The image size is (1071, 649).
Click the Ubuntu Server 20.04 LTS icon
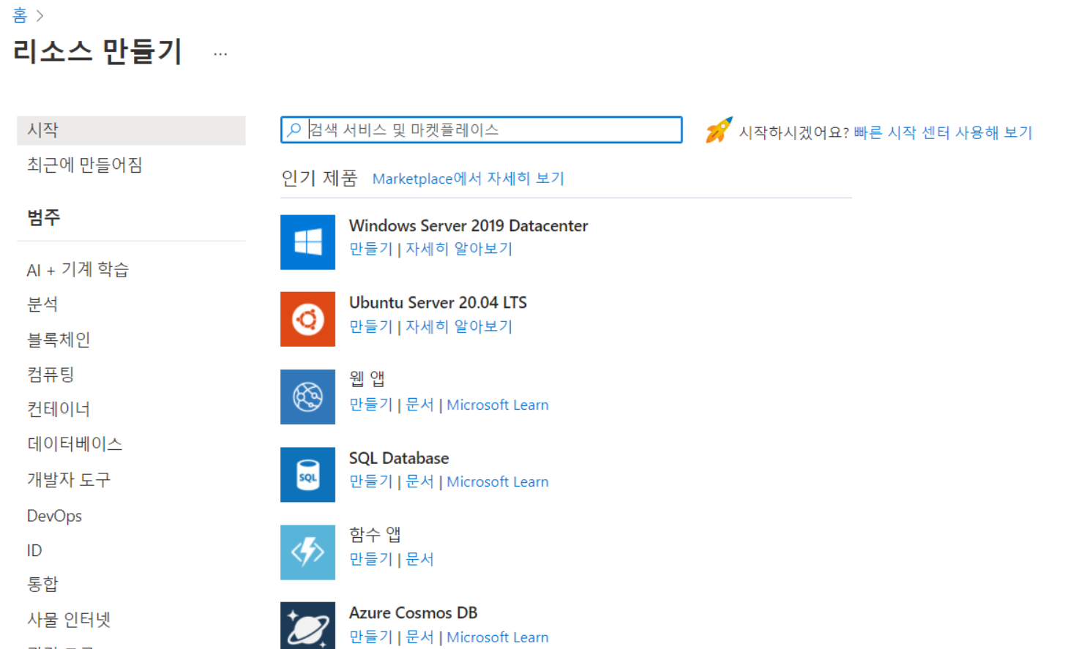tap(307, 319)
